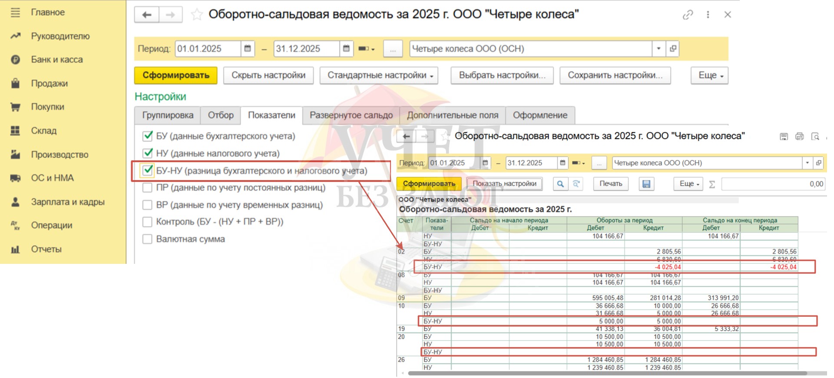Expand the Стандартные настройки dropdown
Screen dimensions: 834x378
pos(379,75)
